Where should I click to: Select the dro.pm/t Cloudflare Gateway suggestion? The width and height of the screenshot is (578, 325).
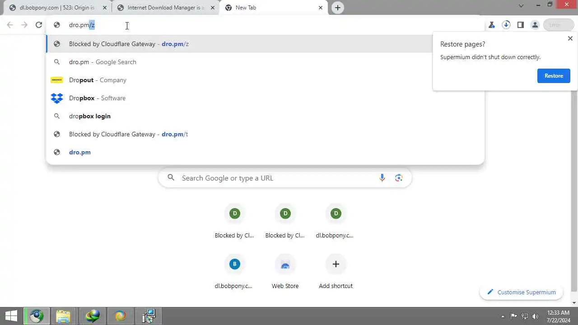point(265,134)
